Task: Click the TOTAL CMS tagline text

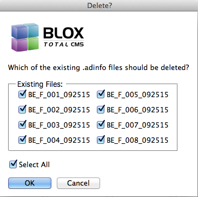Action: 64,44
